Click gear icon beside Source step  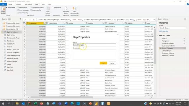pyautogui.click(x=184, y=38)
